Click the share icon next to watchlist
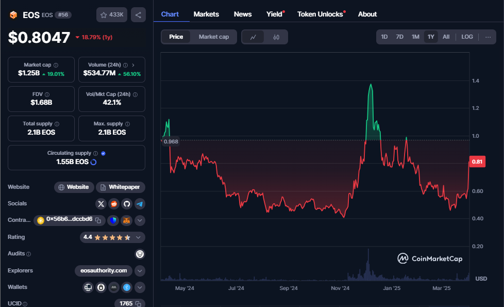 pyautogui.click(x=138, y=15)
